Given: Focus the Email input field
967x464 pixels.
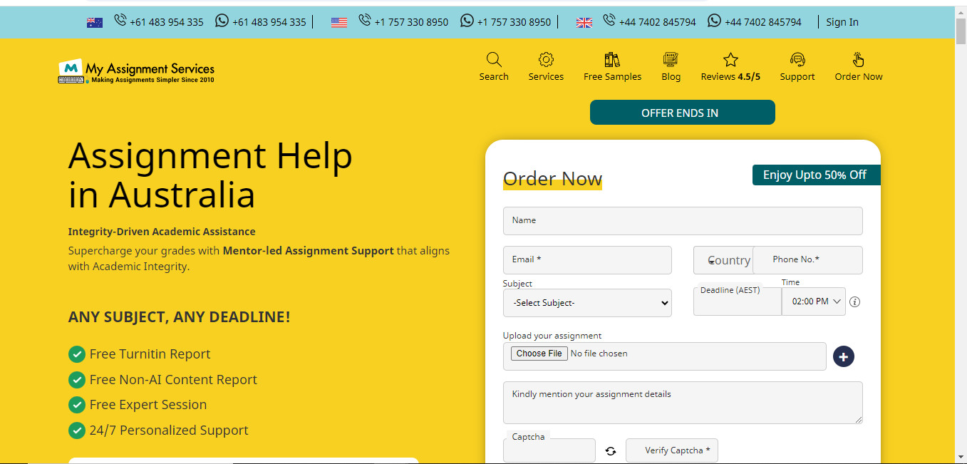Looking at the screenshot, I should (587, 260).
